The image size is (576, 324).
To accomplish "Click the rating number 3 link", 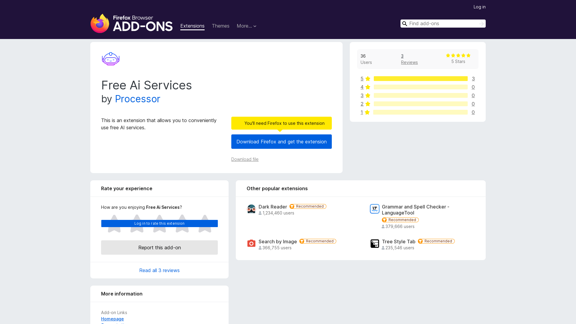I will pos(362,95).
